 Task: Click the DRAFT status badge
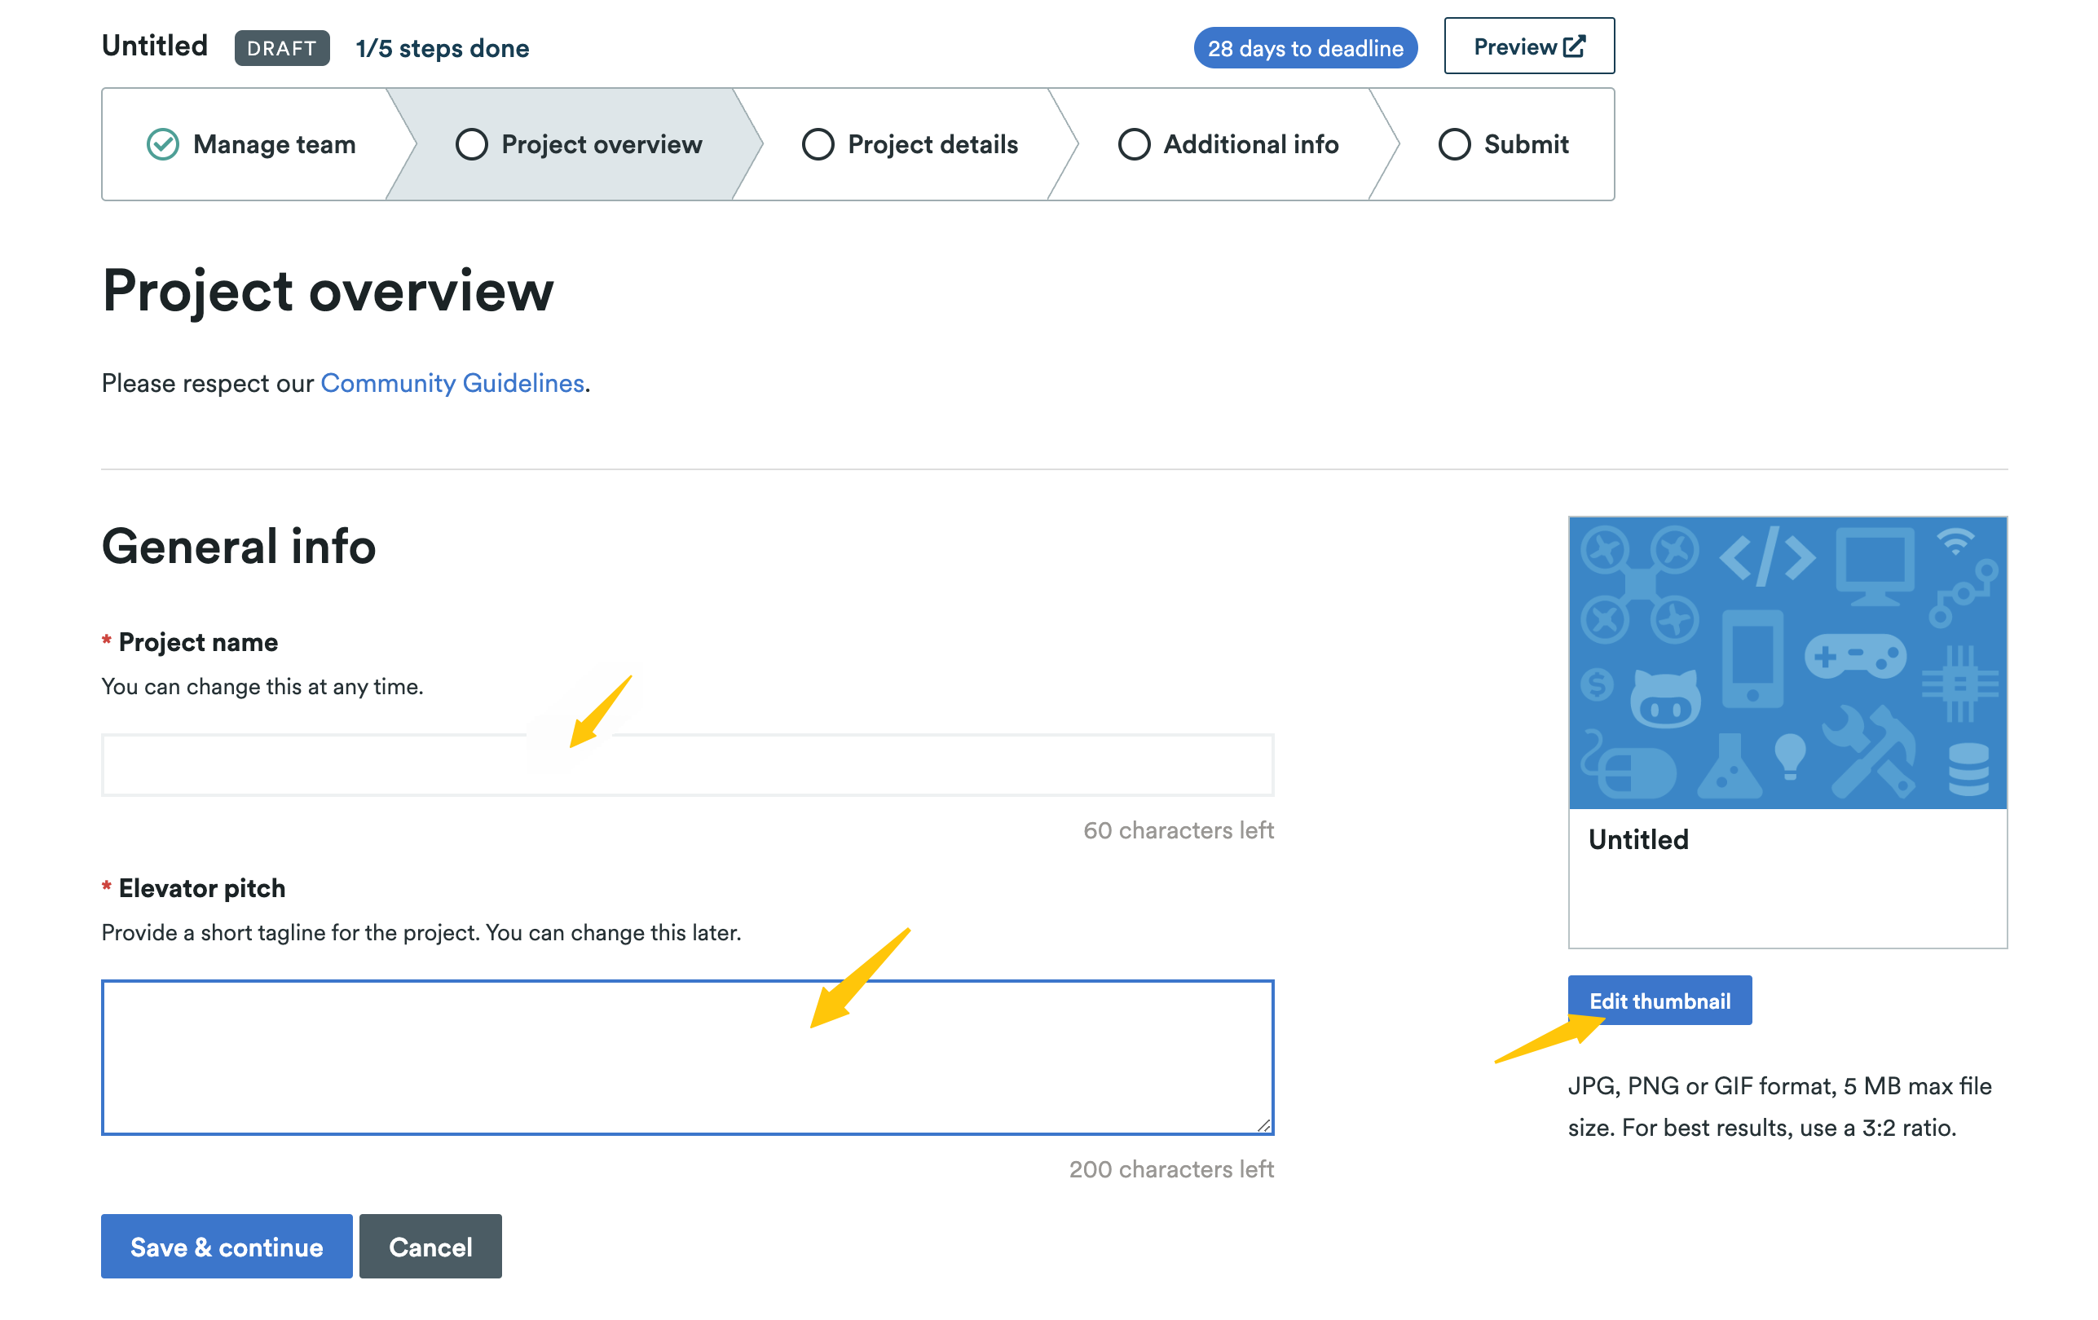click(281, 48)
